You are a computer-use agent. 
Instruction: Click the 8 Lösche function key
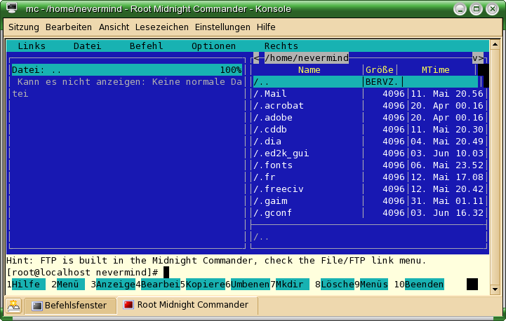point(335,285)
